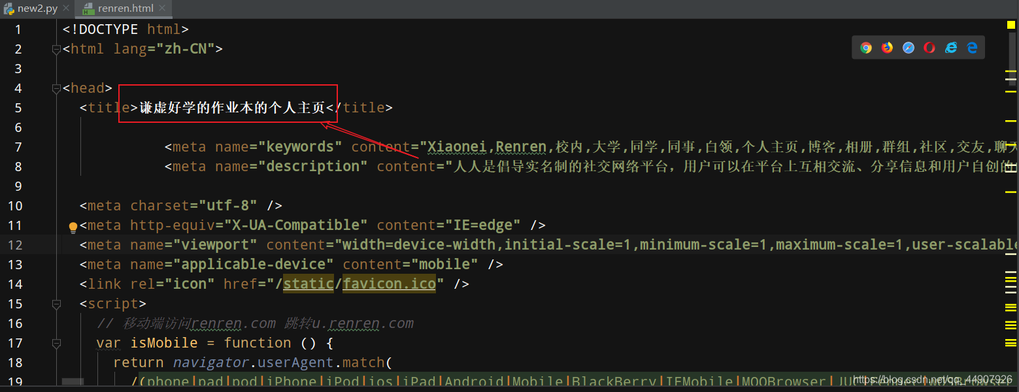Click line number 12 in the gutter
The width and height of the screenshot is (1019, 392).
[x=14, y=245]
